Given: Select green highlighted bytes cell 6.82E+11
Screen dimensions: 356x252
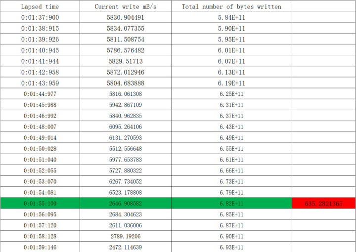Looking at the screenshot, I should click(x=231, y=203).
